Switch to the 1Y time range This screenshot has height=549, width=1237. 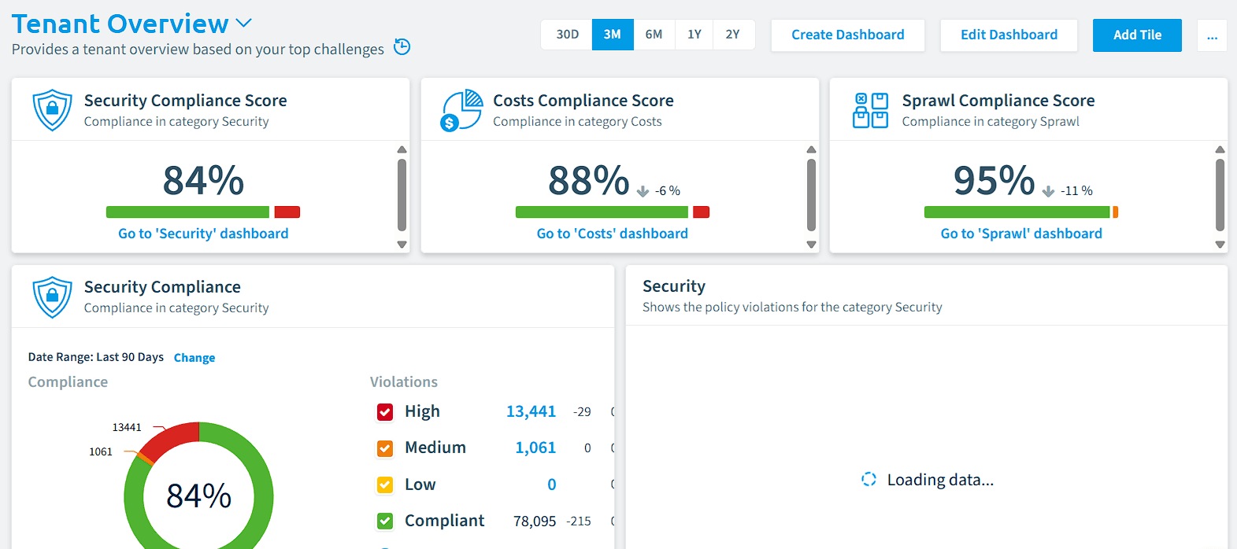tap(694, 35)
